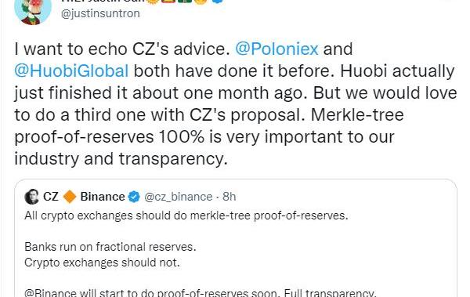The image size is (470, 297).
Task: Click the orange diamond emoji beside CZ
Action: (x=70, y=197)
